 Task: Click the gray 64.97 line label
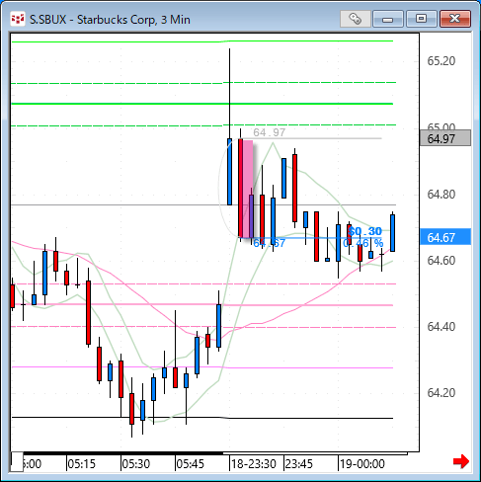269,132
